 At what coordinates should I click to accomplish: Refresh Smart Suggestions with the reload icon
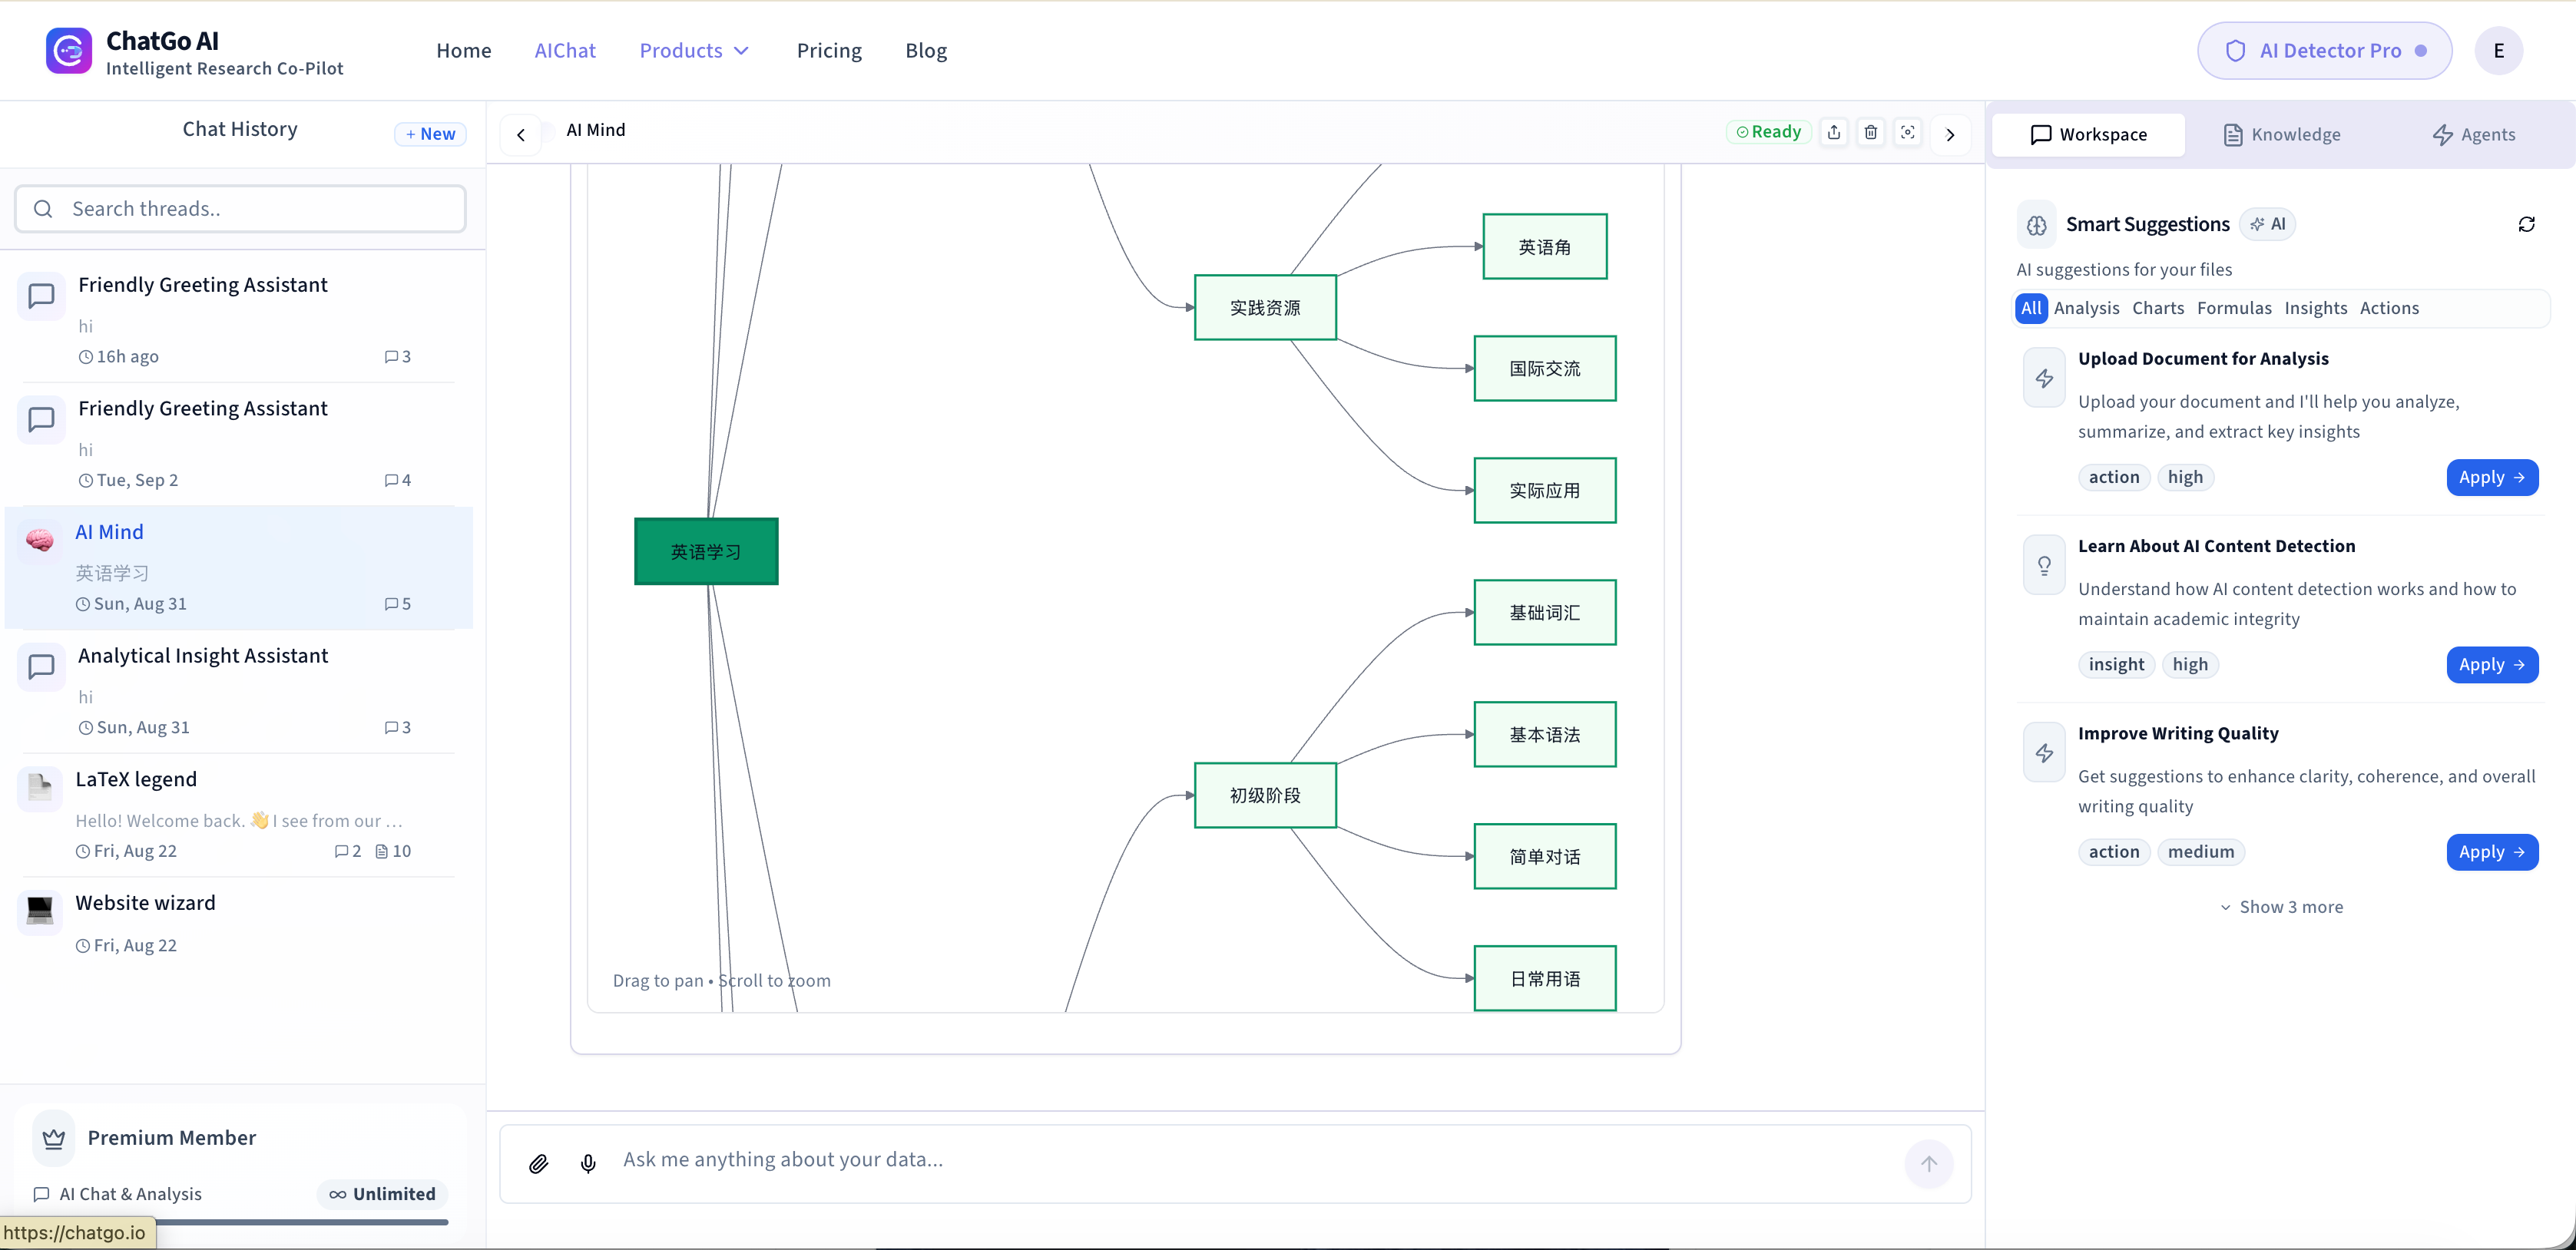click(2526, 224)
